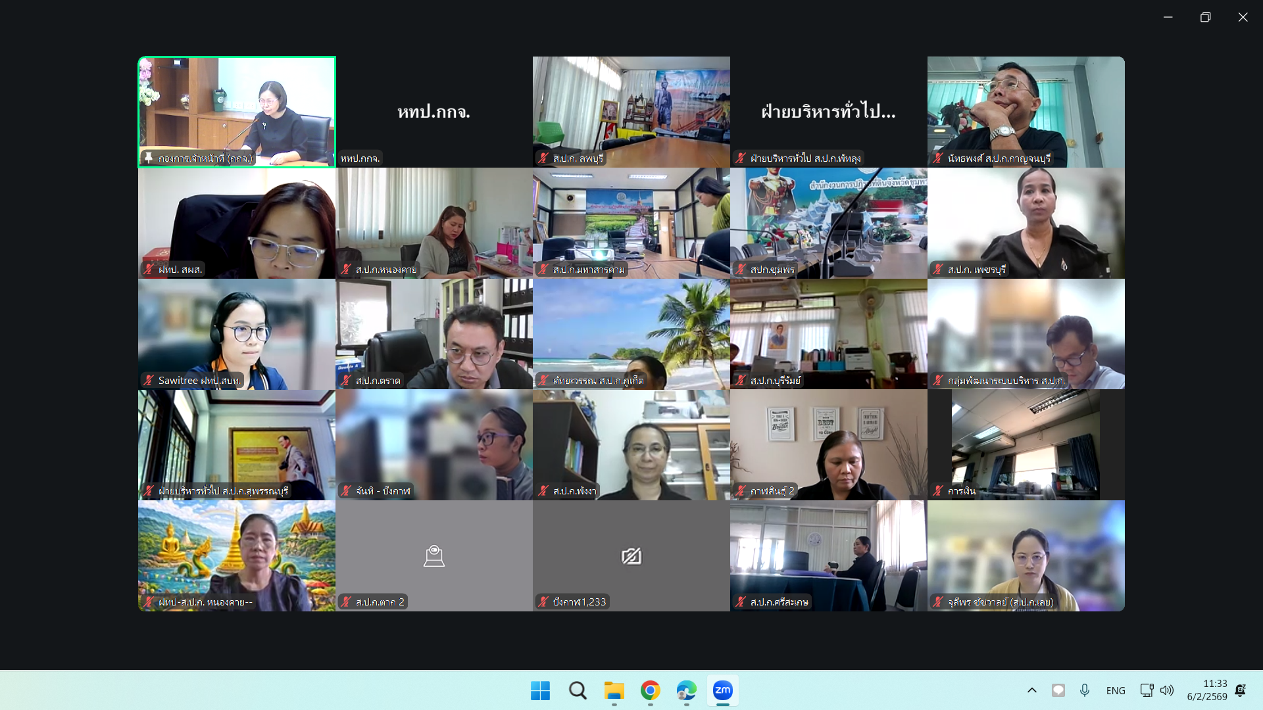This screenshot has height=710, width=1263.
Task: Open the notifications bell in taskbar
Action: (1240, 690)
